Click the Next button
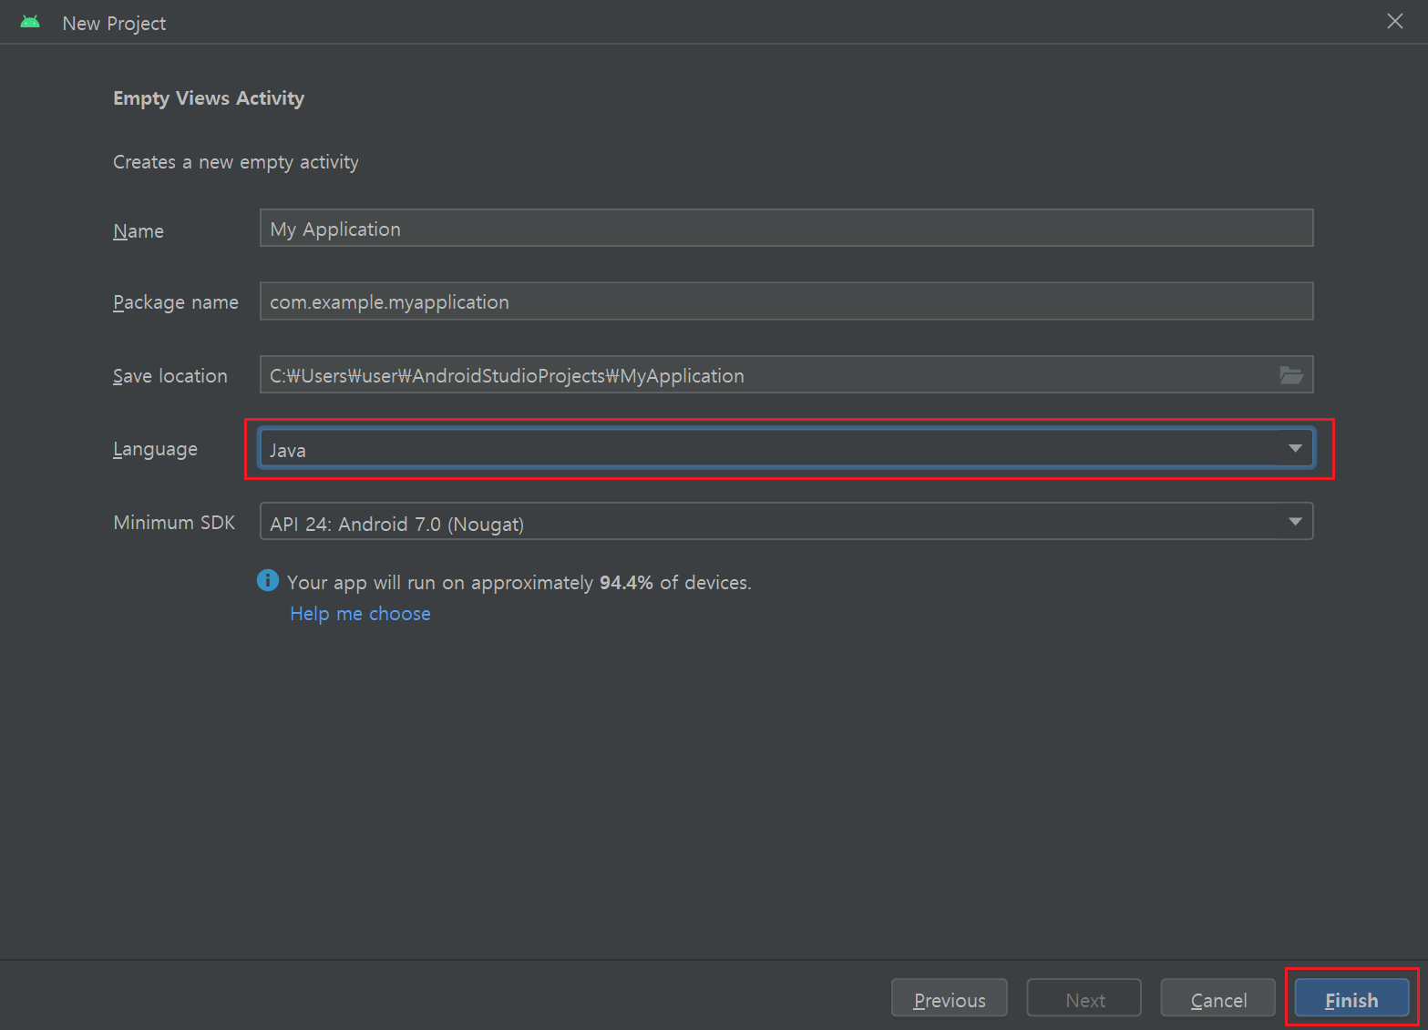The image size is (1428, 1030). [1084, 999]
